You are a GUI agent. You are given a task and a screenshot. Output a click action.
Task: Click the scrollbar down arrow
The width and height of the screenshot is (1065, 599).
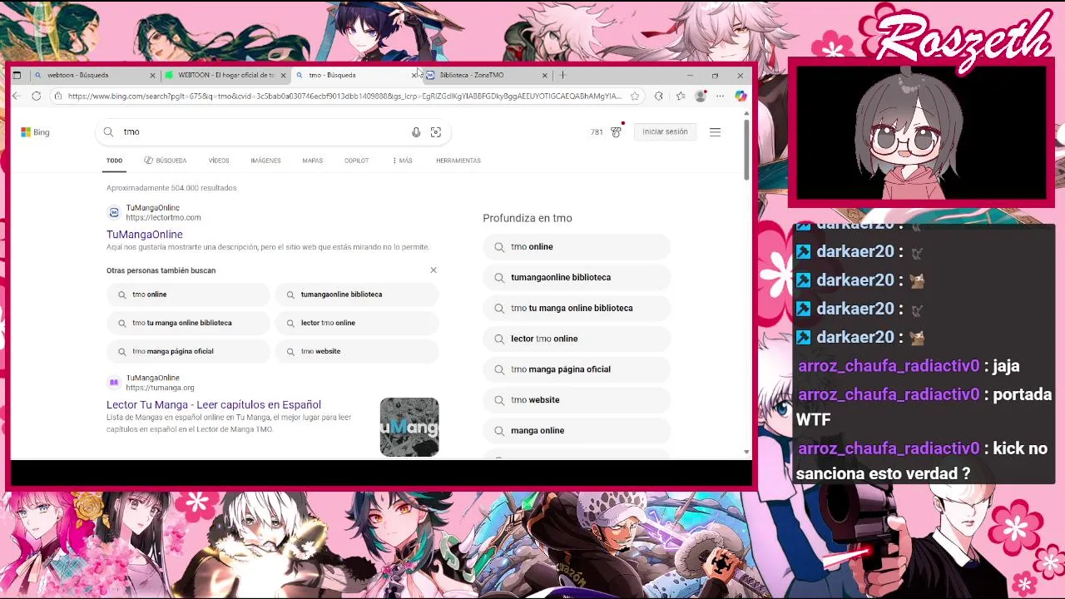coord(746,453)
